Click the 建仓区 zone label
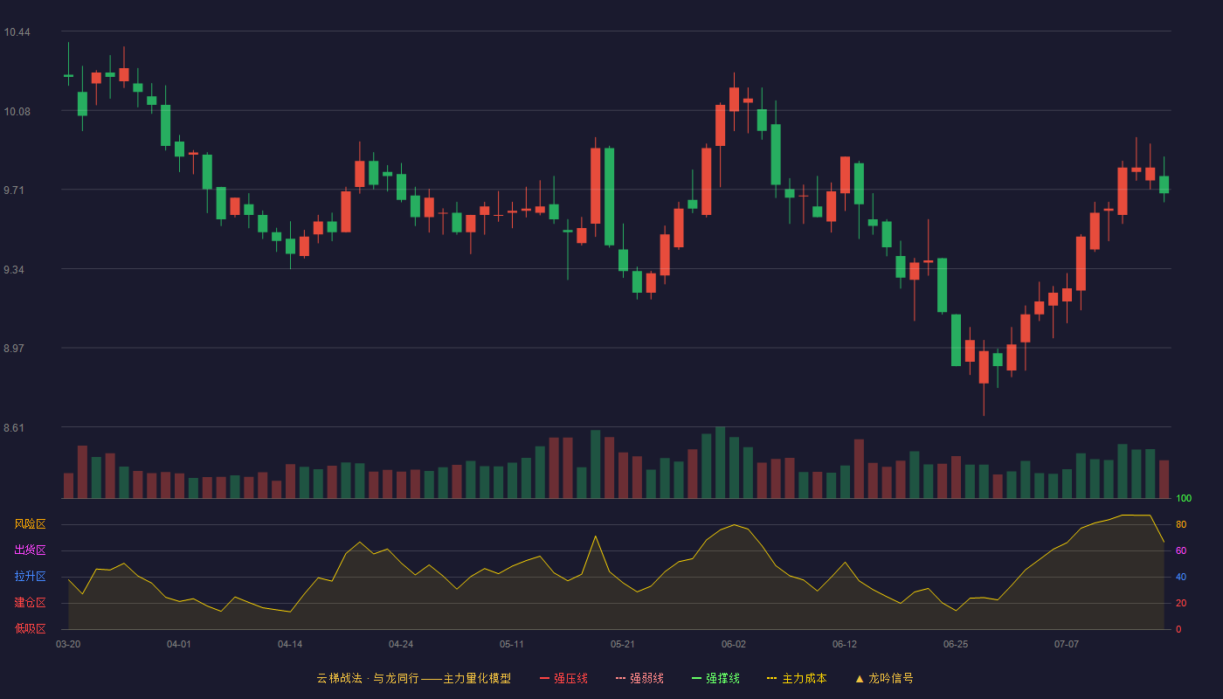 [x=30, y=603]
